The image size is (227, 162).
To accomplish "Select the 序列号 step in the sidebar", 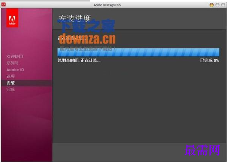I will [x=13, y=63].
